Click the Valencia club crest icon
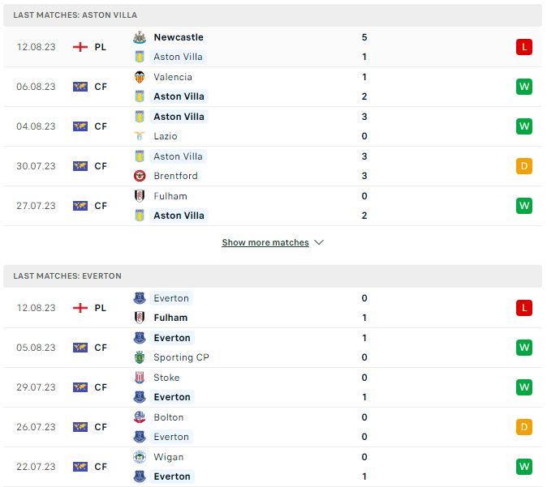The image size is (547, 487). (140, 77)
